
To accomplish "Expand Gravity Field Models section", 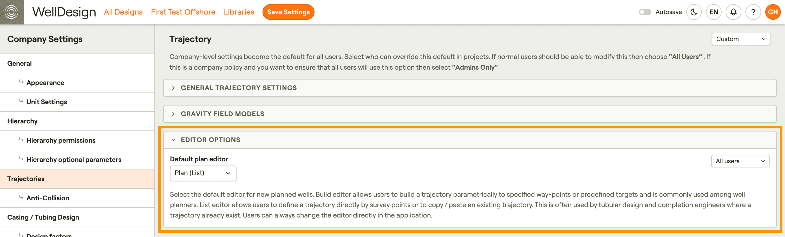I will 223,114.
